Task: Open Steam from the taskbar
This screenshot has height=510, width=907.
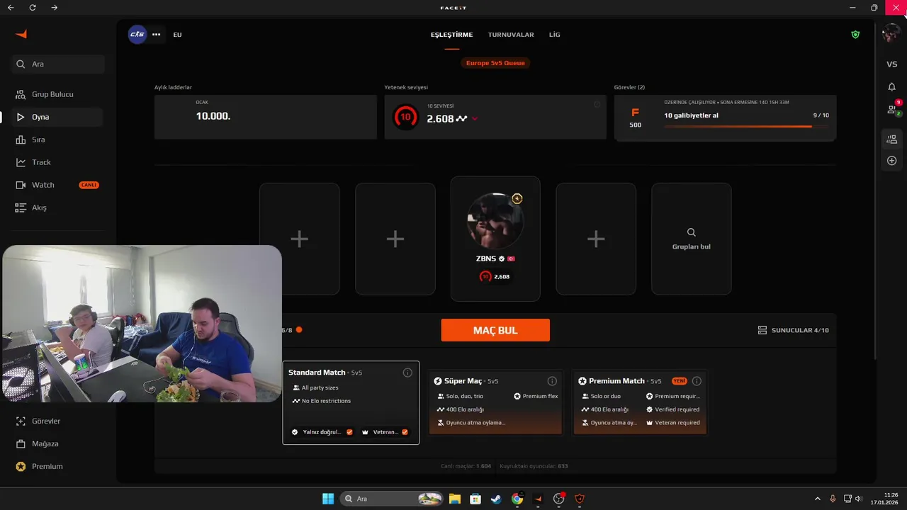Action: tap(496, 499)
